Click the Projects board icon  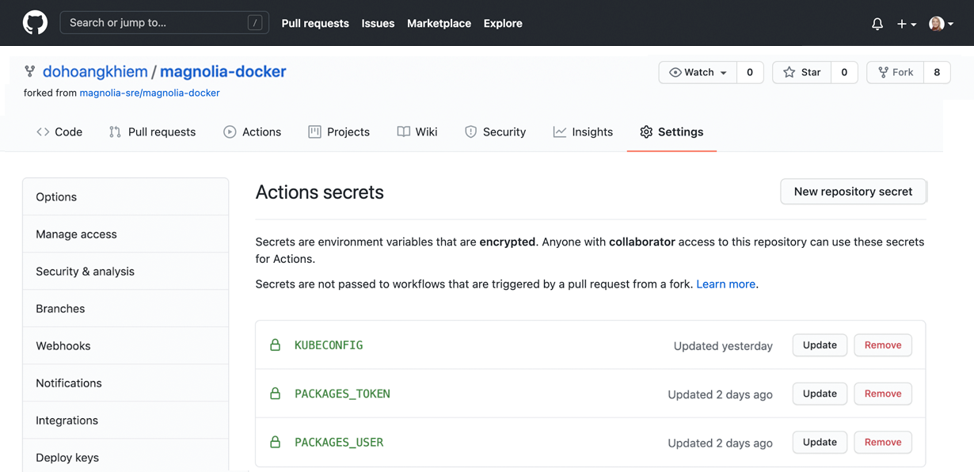coord(316,131)
